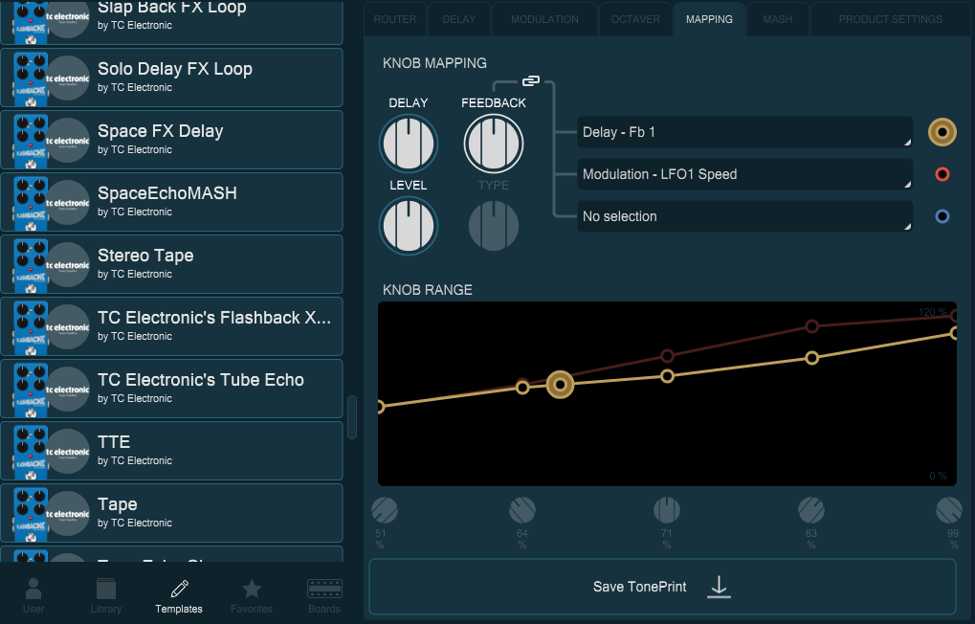This screenshot has width=975, height=624.
Task: Click the gold curve point at 83% position
Action: [811, 358]
